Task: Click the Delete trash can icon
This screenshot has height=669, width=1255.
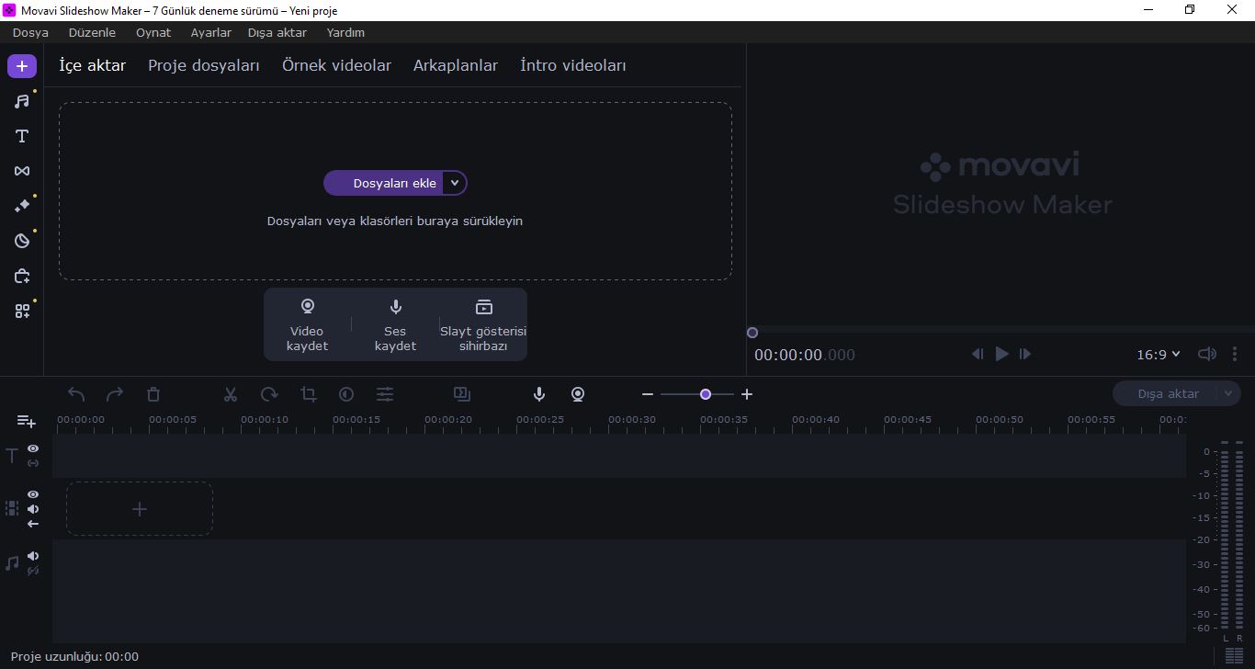Action: 153,394
